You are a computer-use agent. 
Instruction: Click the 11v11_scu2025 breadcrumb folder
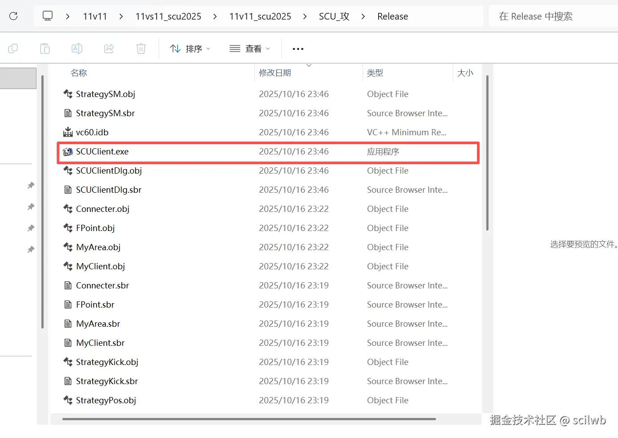pos(260,16)
